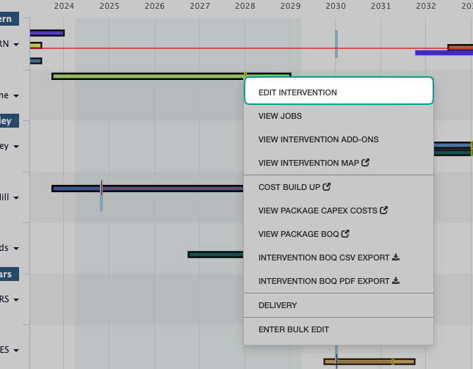Click external link icon beside View Intervention Map
This screenshot has height=369, width=473.
tap(376, 163)
